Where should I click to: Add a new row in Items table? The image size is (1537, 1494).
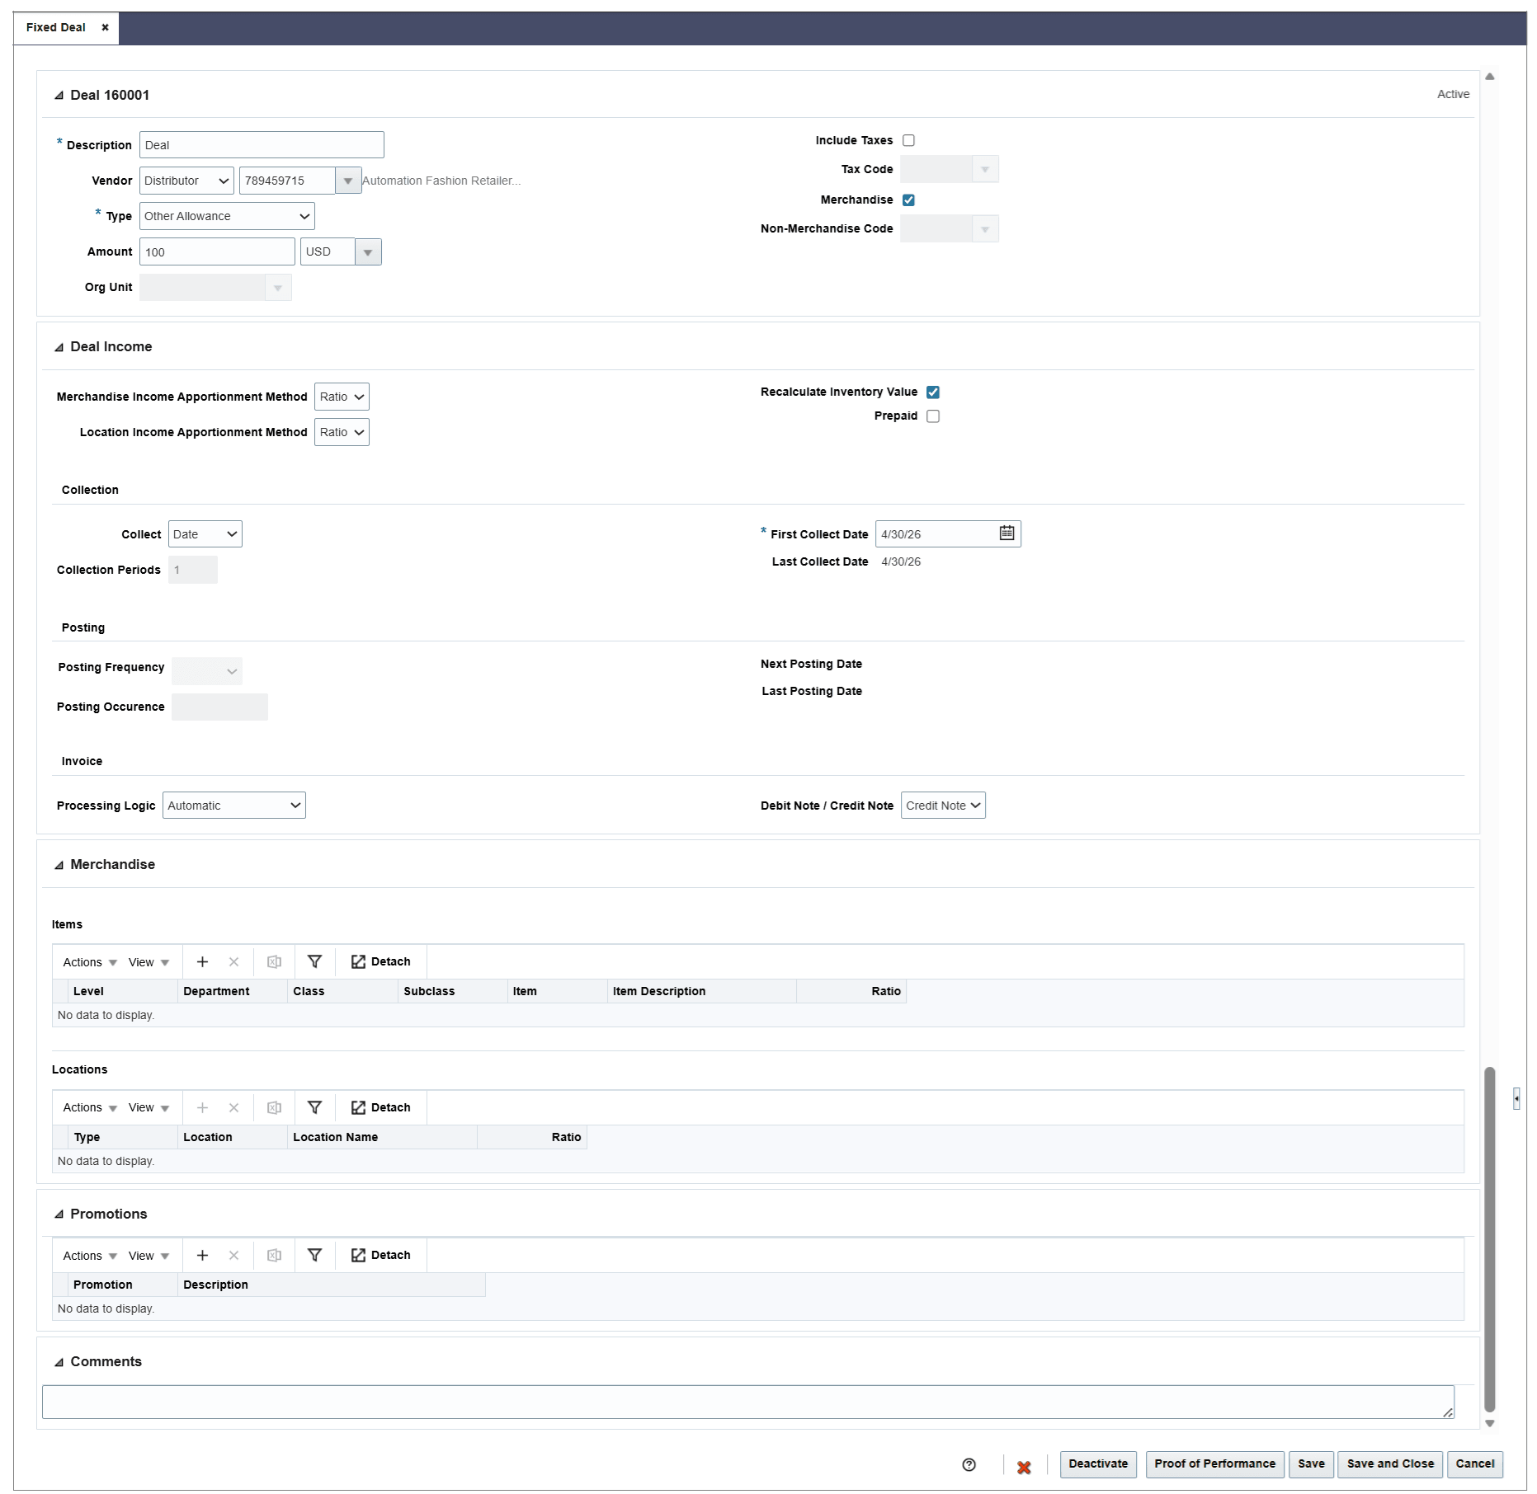point(202,962)
